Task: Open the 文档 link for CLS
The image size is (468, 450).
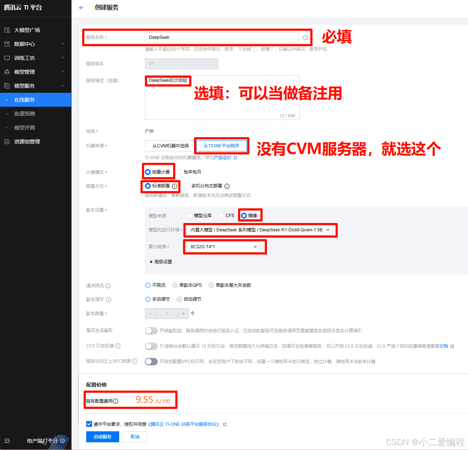Action: [444, 346]
